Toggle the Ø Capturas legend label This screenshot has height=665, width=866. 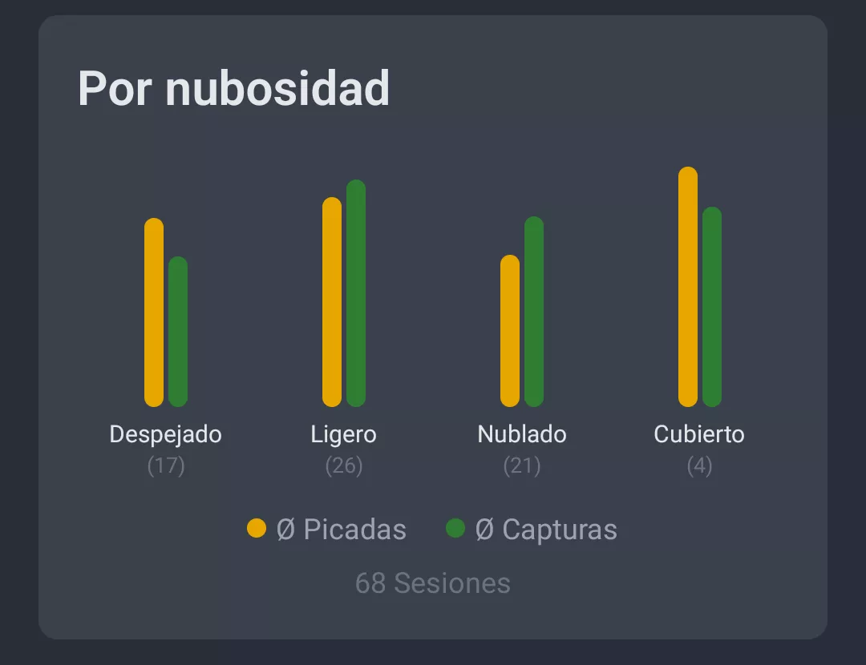pos(546,530)
